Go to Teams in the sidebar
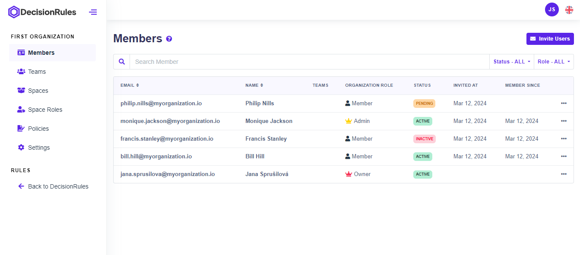This screenshot has height=255, width=580. click(37, 72)
